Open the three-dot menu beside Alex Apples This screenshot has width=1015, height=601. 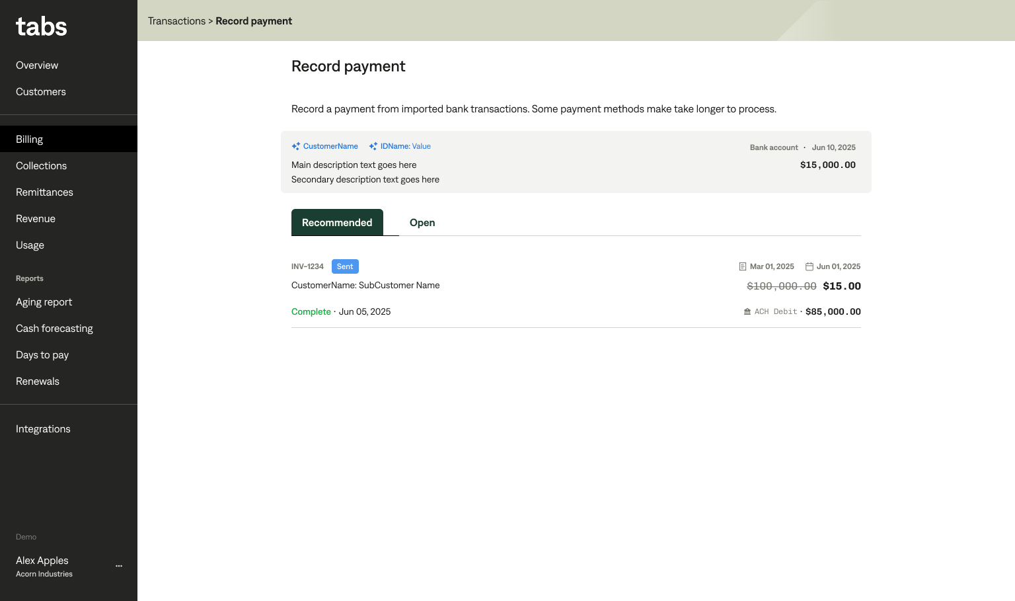tap(119, 566)
